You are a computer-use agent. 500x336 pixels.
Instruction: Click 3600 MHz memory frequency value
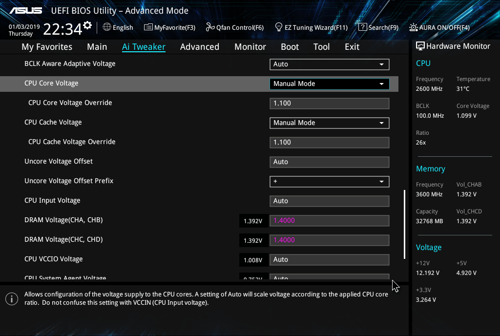click(x=429, y=194)
